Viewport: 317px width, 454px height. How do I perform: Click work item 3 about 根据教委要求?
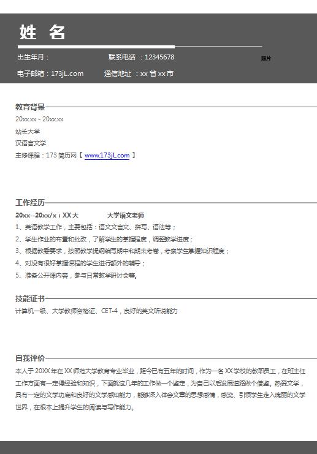point(122,251)
